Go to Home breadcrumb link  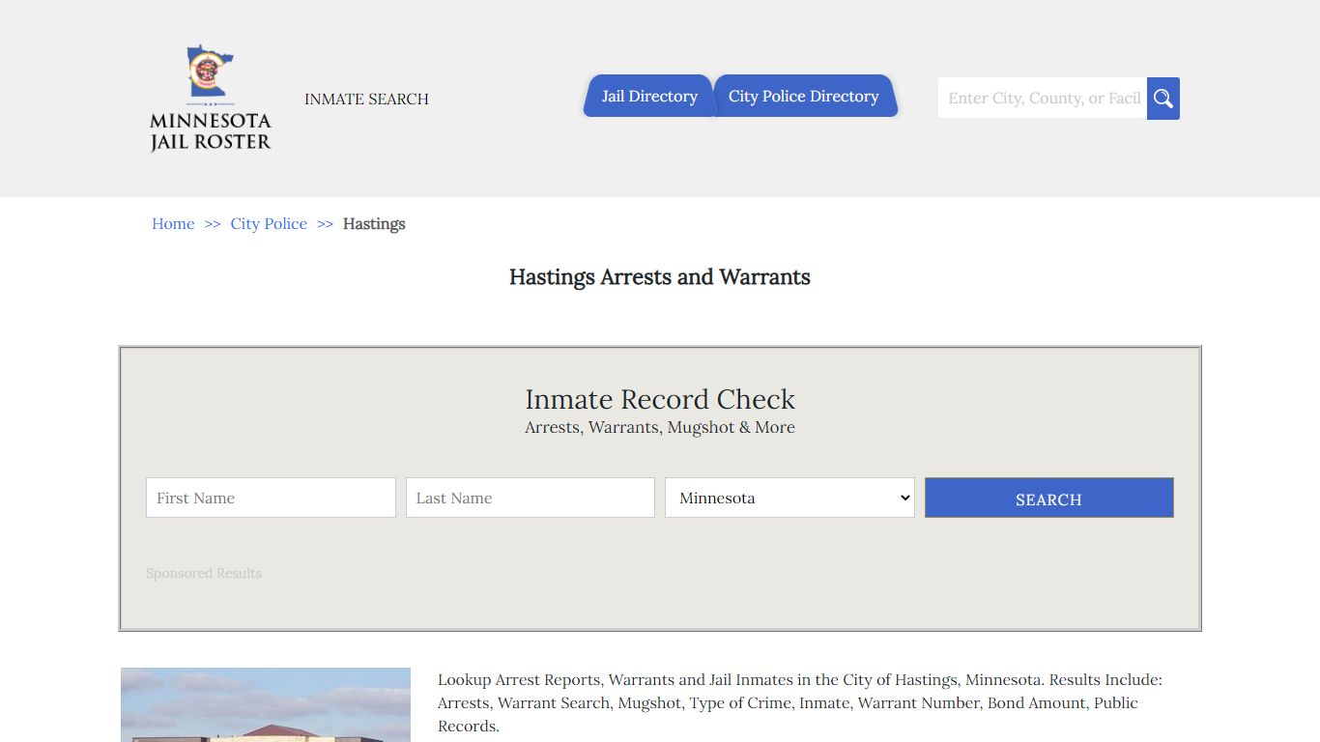(173, 223)
